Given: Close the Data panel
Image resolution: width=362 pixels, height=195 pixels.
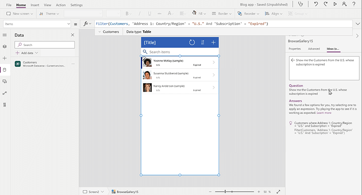Looking at the screenshot, I should click(72, 35).
